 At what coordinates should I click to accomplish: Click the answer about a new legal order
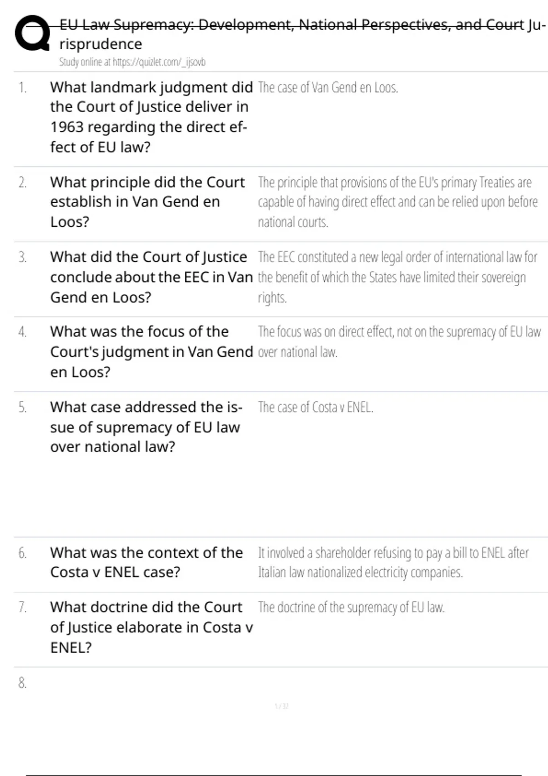[397, 277]
